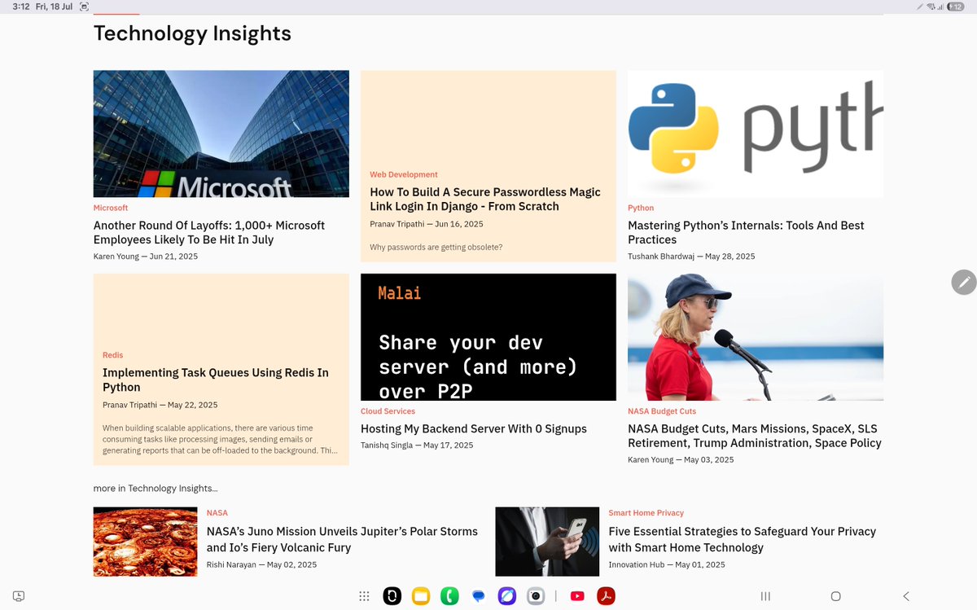Open the smart home phone thumbnail
Screen dimensions: 977x610
coord(547,542)
